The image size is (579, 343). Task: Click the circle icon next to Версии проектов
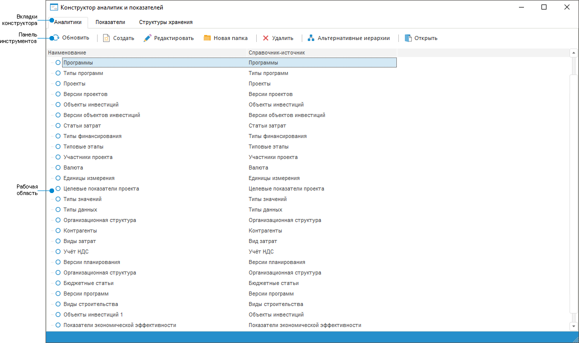58,94
